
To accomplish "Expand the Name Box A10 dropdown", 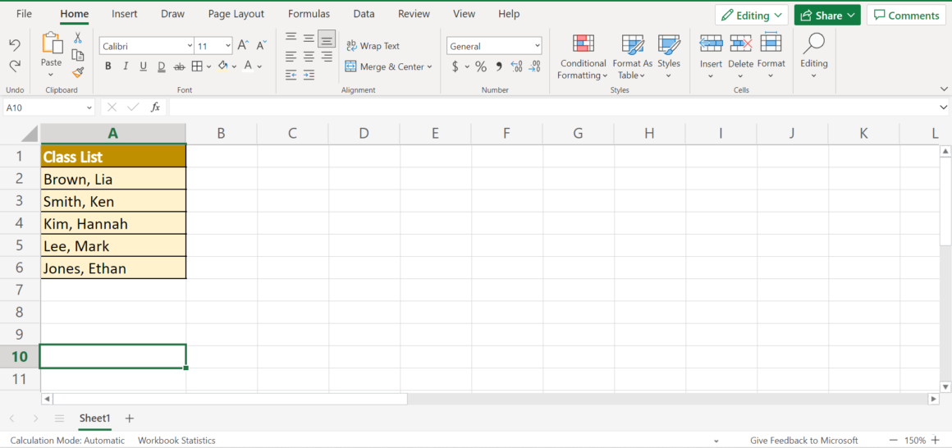I will pyautogui.click(x=89, y=107).
